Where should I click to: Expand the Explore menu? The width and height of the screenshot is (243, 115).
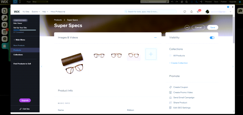(36, 12)
